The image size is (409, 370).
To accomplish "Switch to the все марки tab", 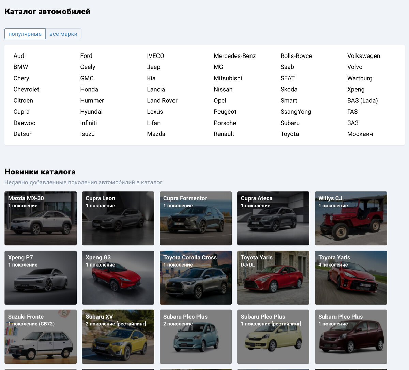I will point(63,34).
